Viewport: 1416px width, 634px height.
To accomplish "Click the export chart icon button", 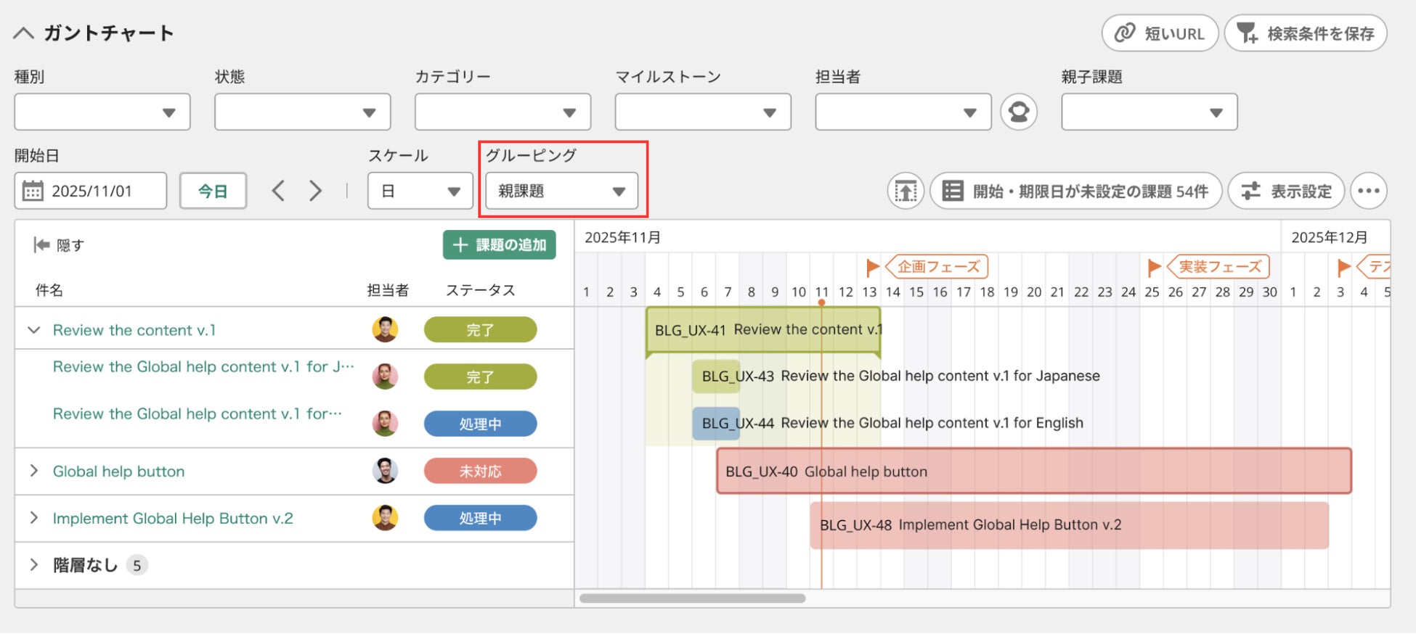I will pos(906,191).
